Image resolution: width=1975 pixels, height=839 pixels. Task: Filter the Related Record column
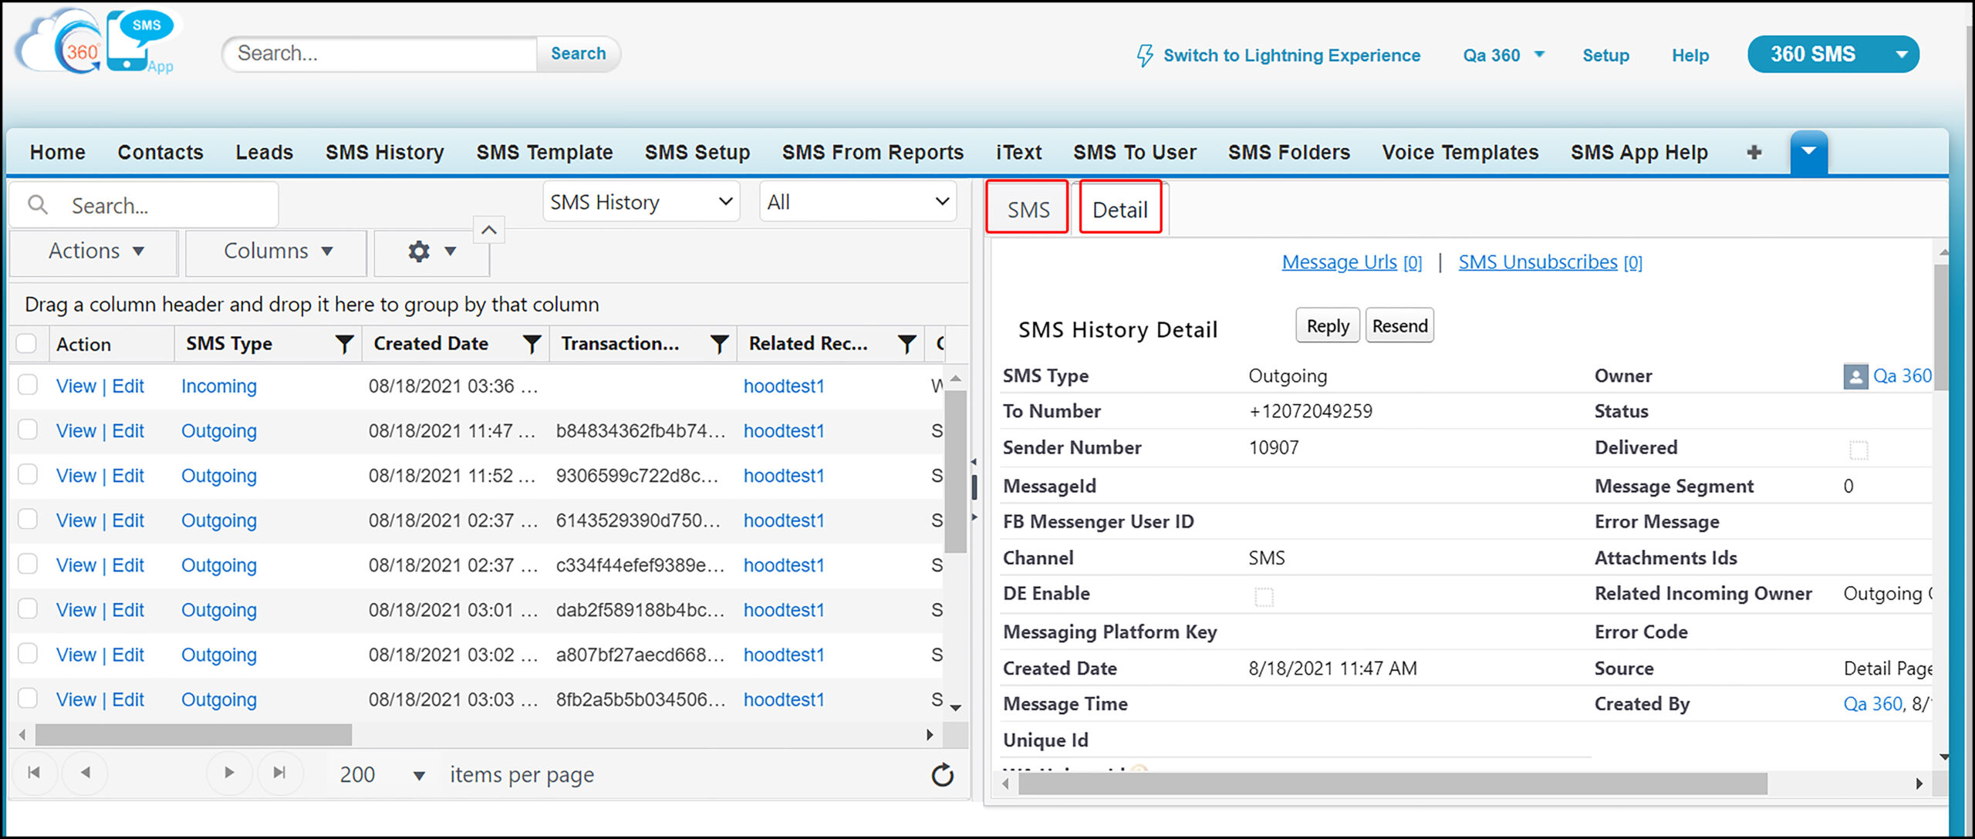point(907,344)
